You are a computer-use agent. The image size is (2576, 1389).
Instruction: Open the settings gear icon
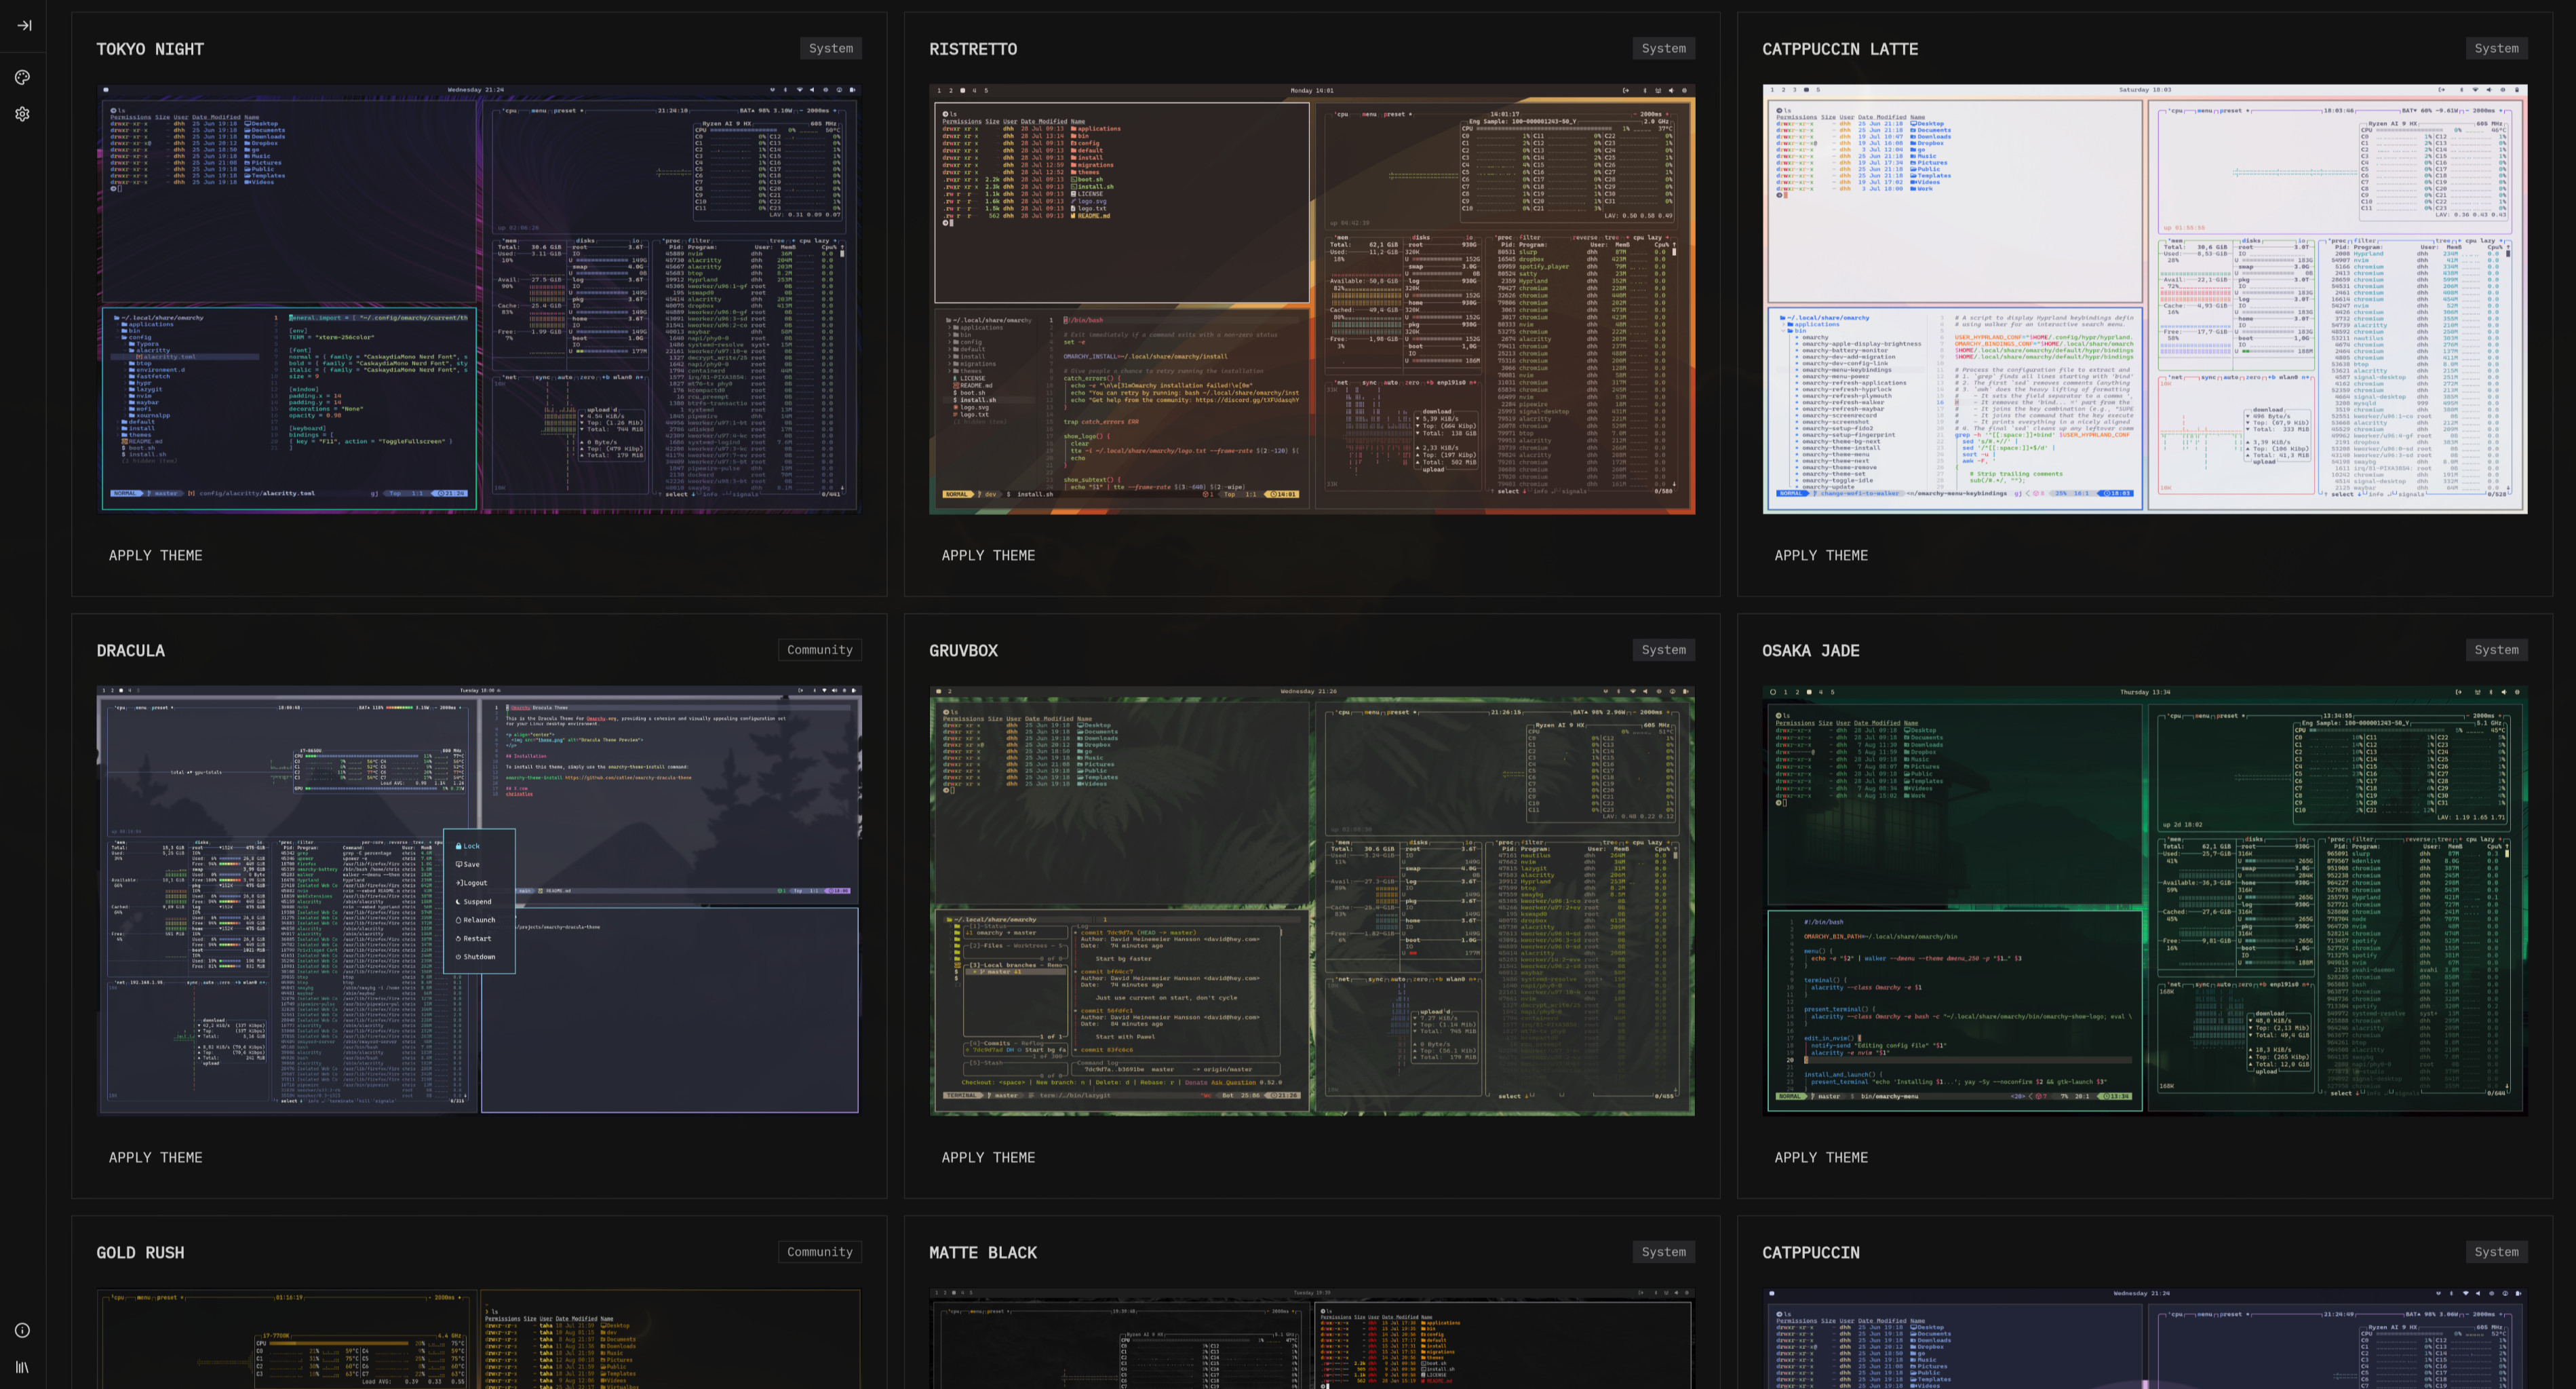22,114
